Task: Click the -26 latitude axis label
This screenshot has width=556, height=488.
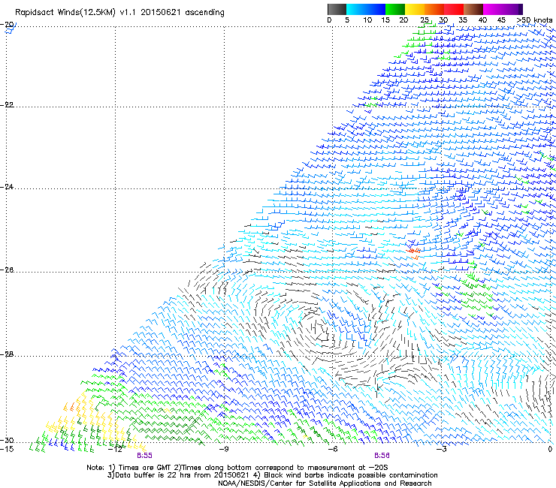Action: point(8,270)
